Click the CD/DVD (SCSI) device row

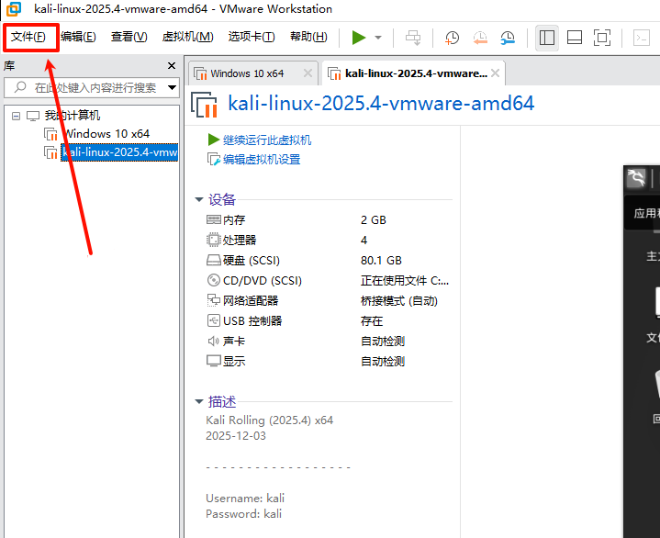330,280
